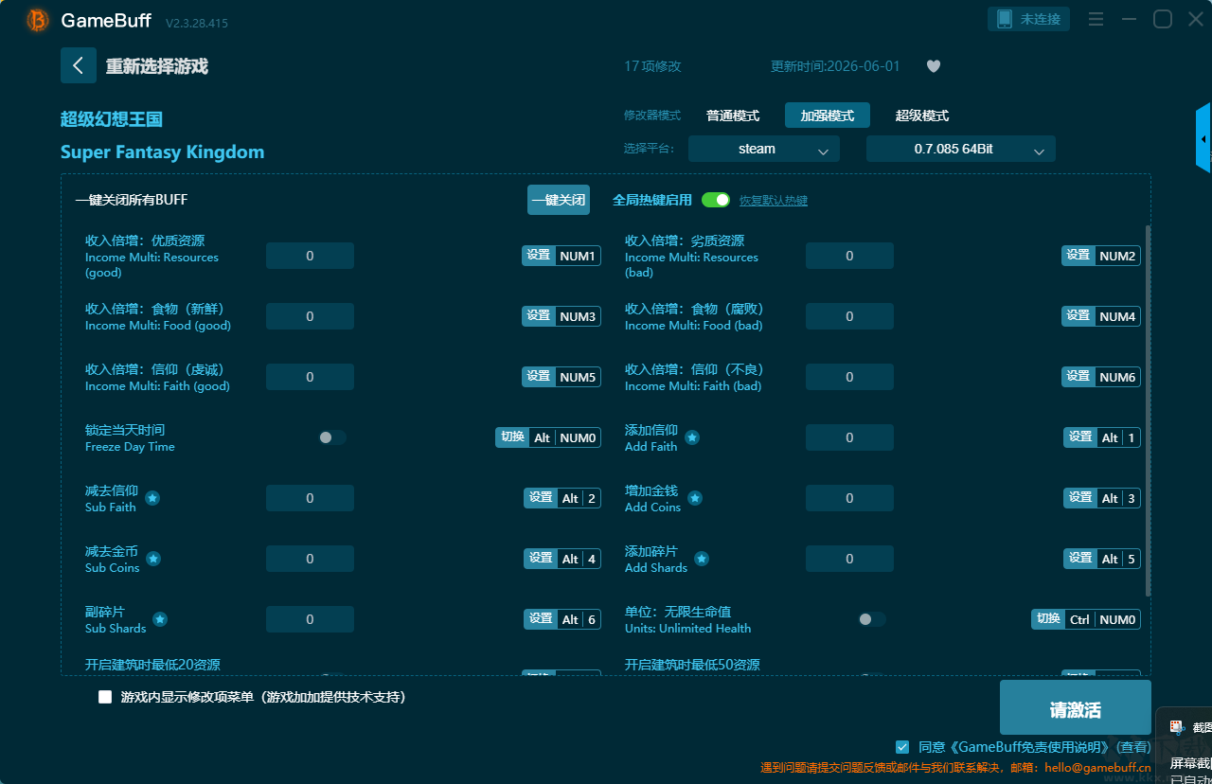The height and width of the screenshot is (784, 1212).
Task: Click 切换 button for Ctrl NUM0
Action: click(x=1048, y=619)
